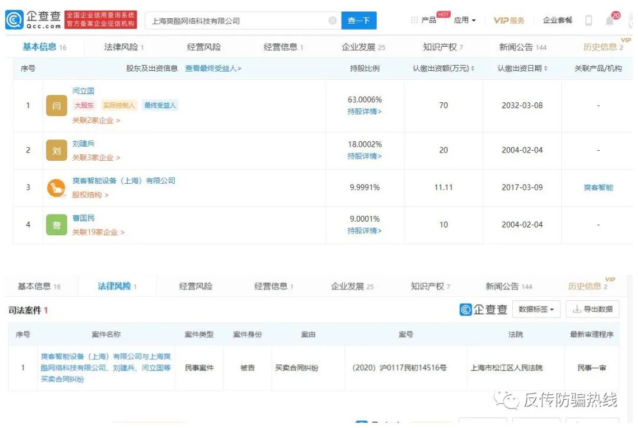The width and height of the screenshot is (638, 428).
Task: Click the 导出数据 export button
Action: (593, 309)
